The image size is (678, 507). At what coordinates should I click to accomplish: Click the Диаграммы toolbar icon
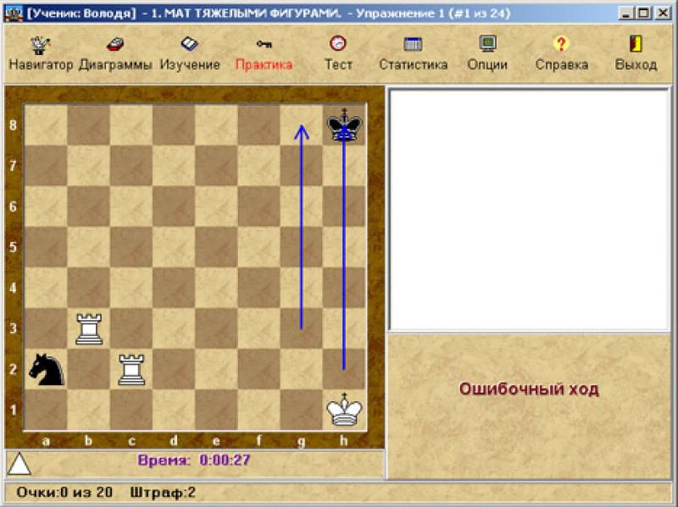tap(115, 44)
